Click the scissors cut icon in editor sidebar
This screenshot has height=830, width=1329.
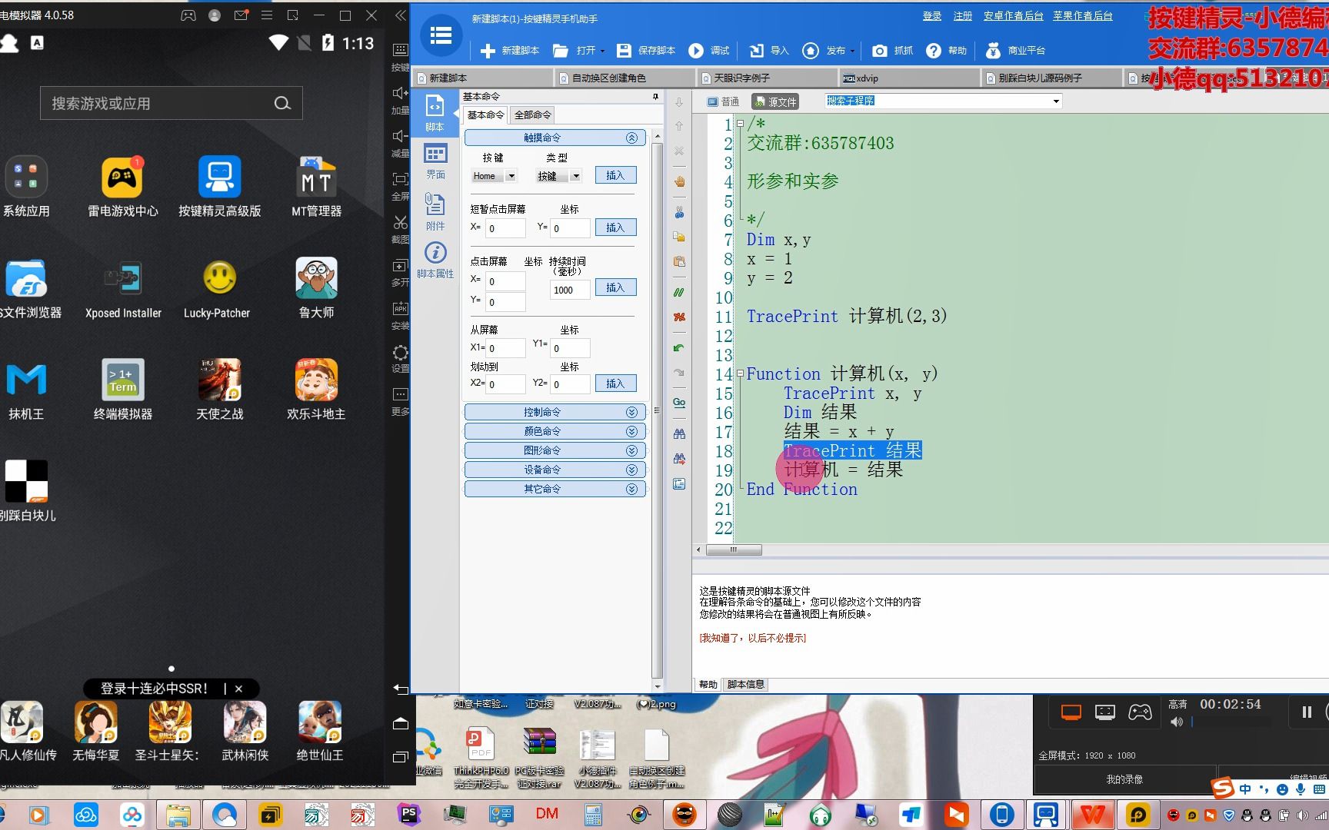(x=679, y=212)
